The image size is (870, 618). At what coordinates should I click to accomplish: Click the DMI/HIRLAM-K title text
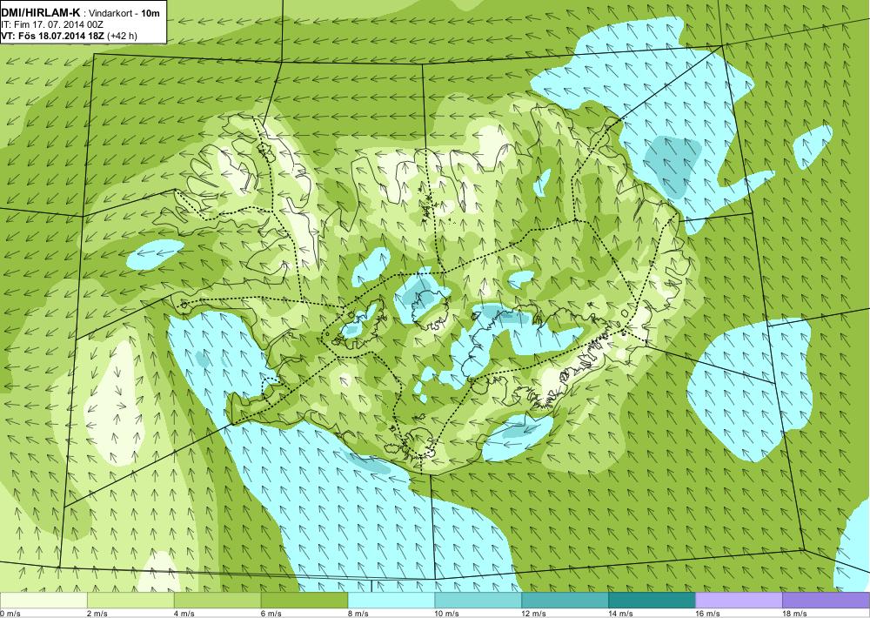click(x=41, y=13)
